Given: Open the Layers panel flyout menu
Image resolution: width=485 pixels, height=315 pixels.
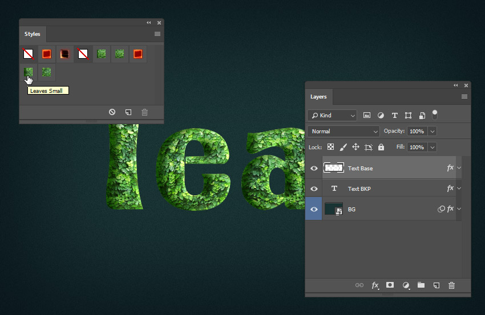Looking at the screenshot, I should pos(464,97).
